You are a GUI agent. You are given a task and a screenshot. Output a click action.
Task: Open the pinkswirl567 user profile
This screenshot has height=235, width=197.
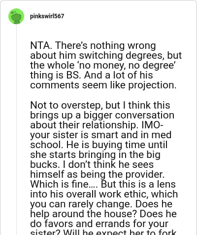click(x=47, y=16)
